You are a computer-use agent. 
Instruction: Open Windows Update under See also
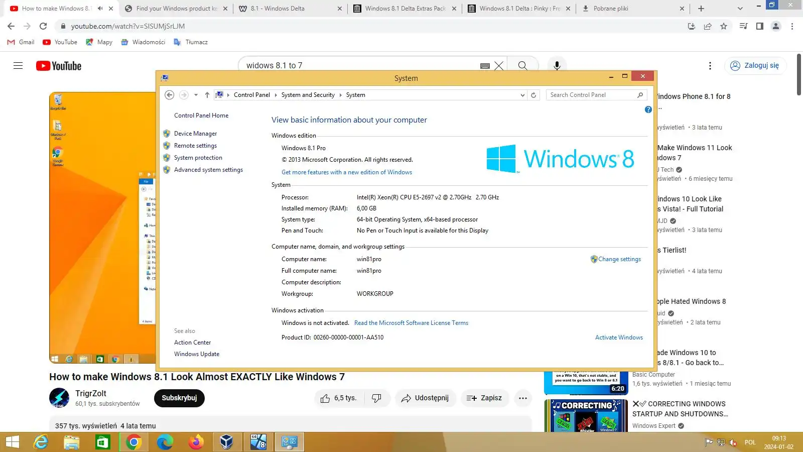(x=197, y=354)
